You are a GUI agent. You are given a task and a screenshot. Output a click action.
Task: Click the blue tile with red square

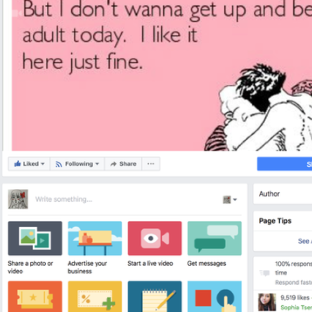[x=214, y=296]
